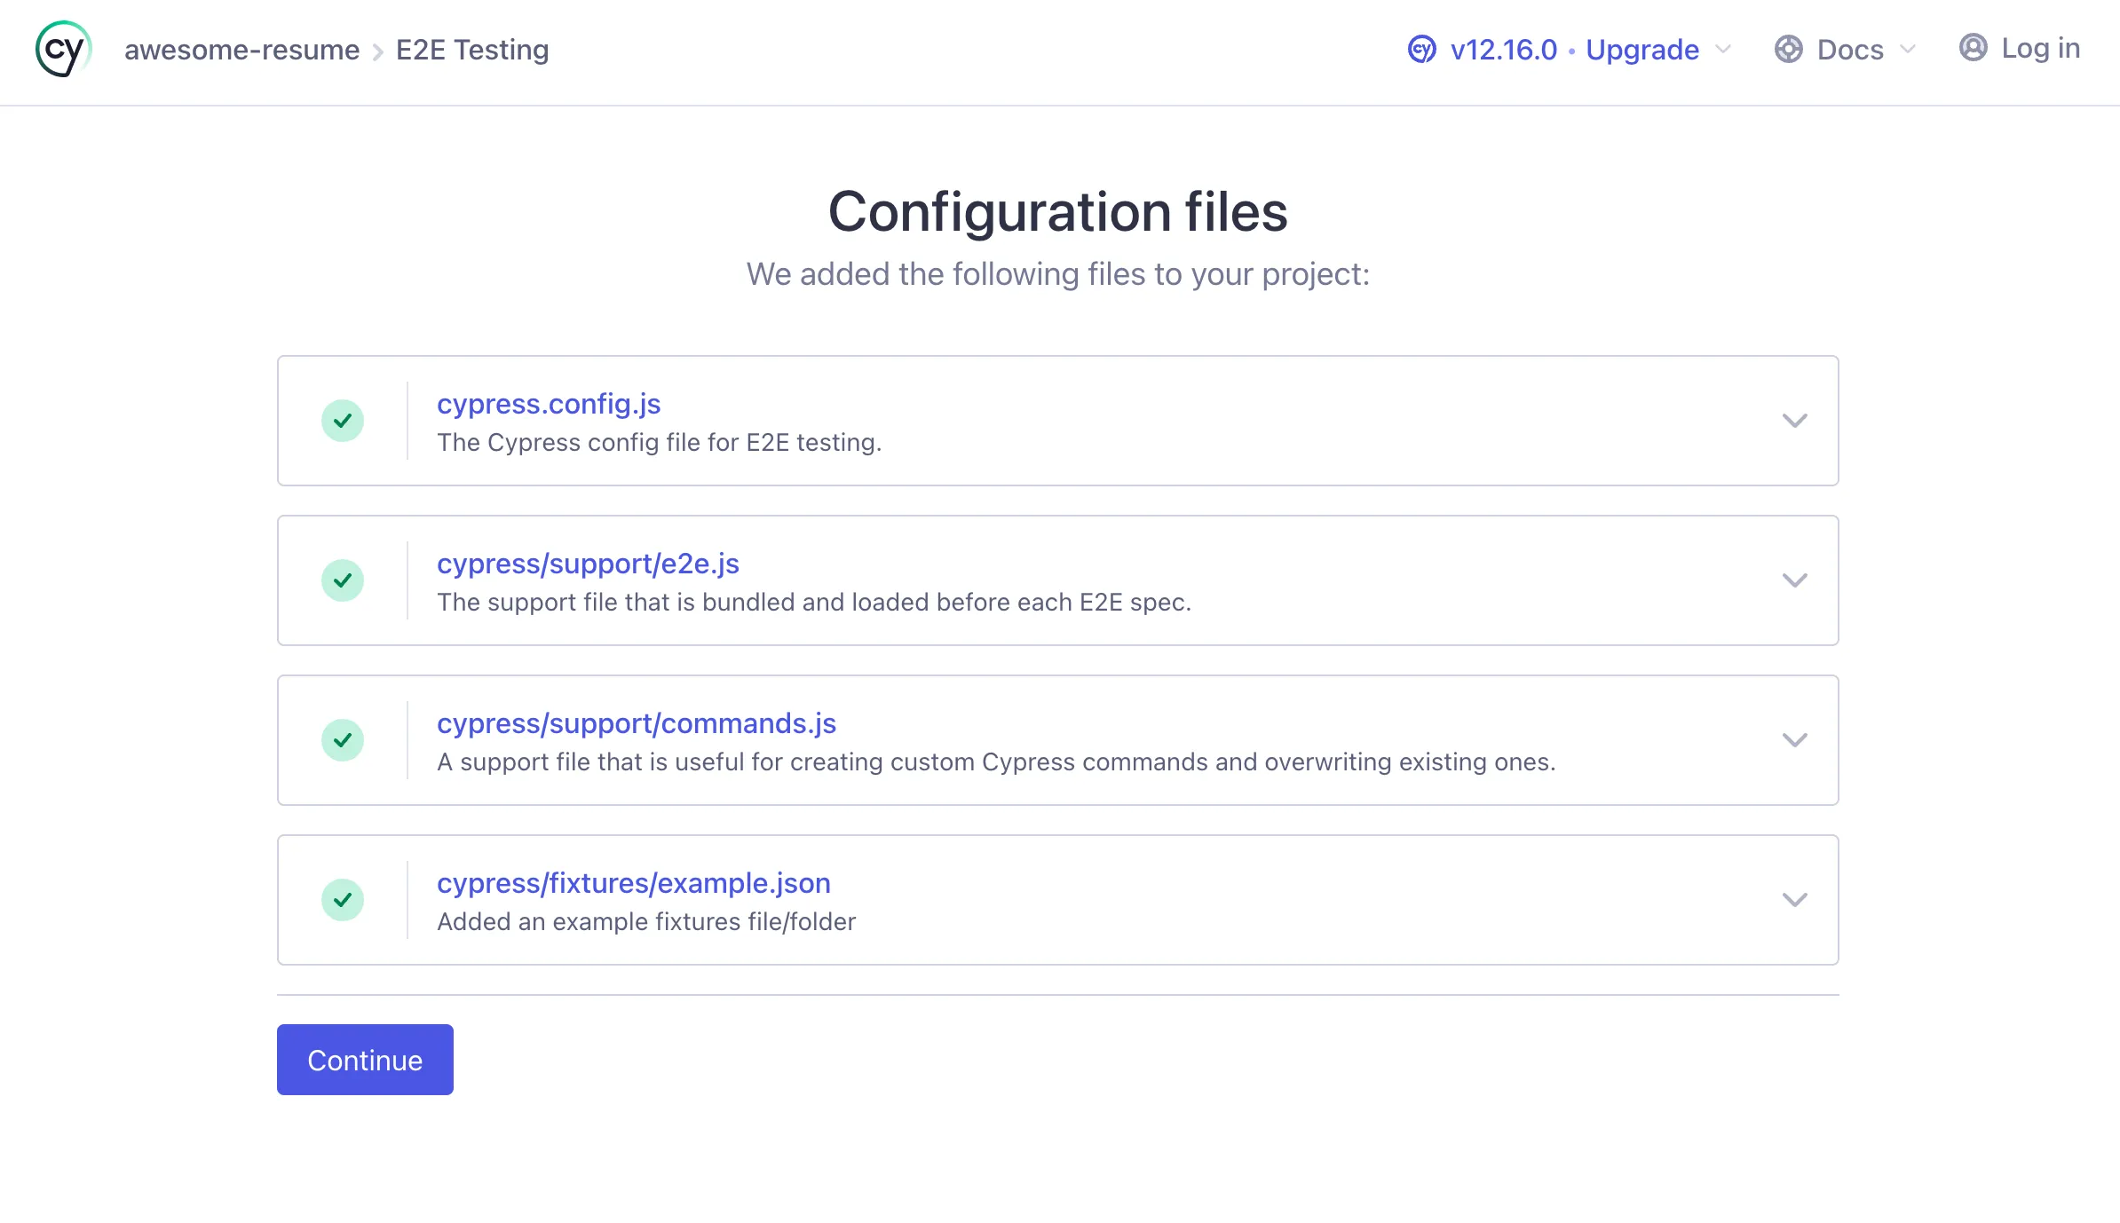Click the Cypress version icon beside v12.16.0
2120x1223 pixels.
tap(1422, 50)
